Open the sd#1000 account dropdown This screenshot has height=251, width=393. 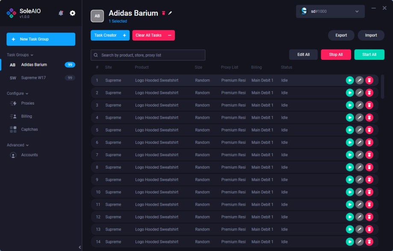pos(330,12)
